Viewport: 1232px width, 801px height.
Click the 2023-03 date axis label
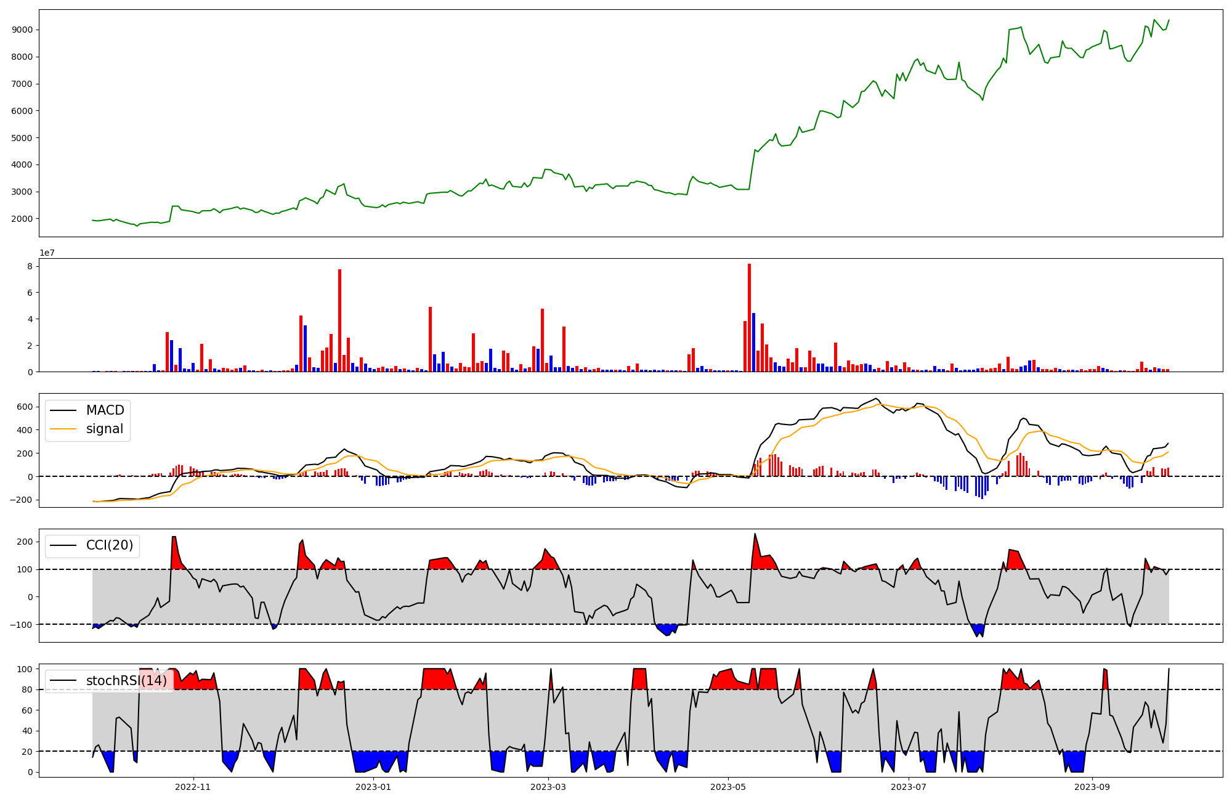tap(548, 787)
